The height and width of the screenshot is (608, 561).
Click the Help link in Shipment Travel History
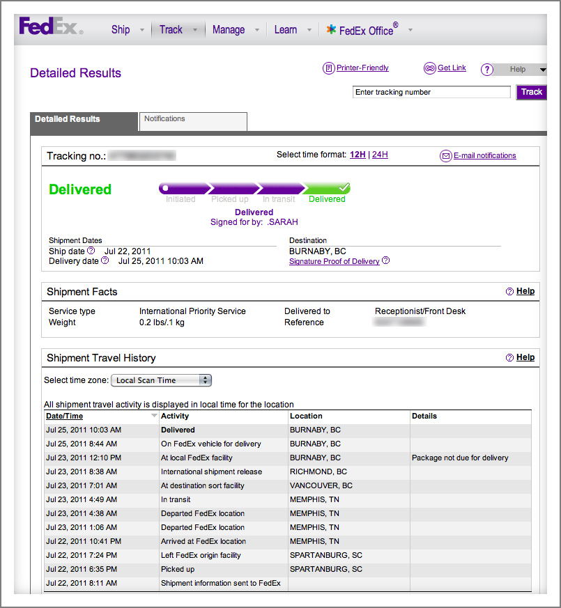525,357
